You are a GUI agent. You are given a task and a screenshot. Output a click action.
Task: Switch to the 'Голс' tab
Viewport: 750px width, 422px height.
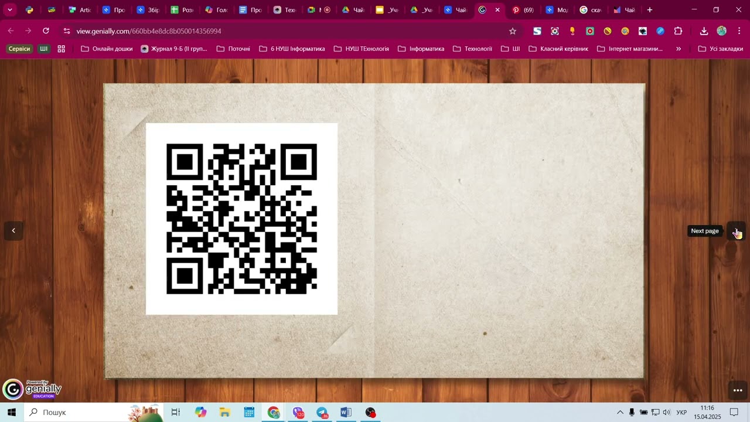click(216, 10)
